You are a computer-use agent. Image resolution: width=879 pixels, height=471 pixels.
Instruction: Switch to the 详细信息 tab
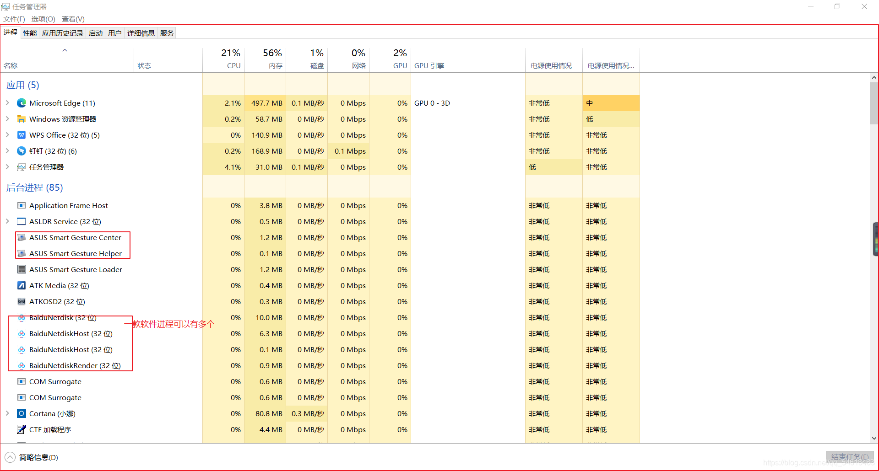tap(141, 33)
